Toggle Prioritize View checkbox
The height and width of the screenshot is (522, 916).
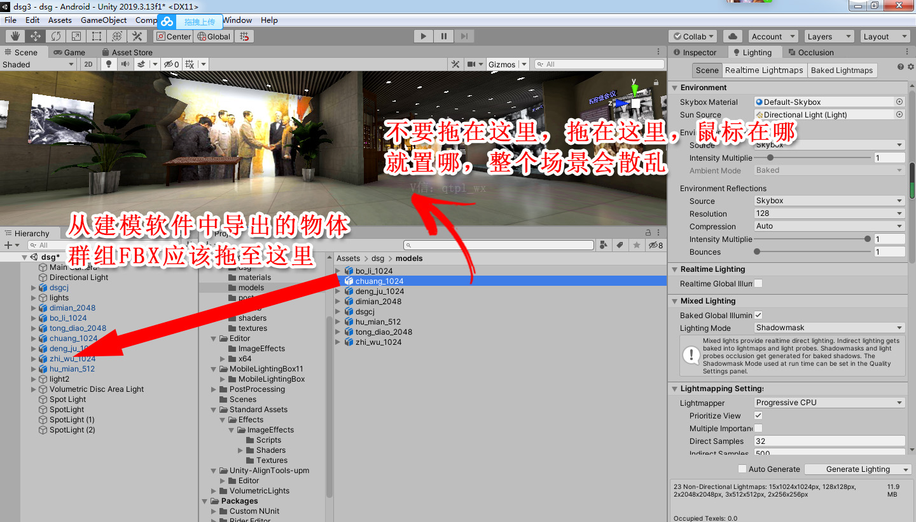pyautogui.click(x=758, y=415)
